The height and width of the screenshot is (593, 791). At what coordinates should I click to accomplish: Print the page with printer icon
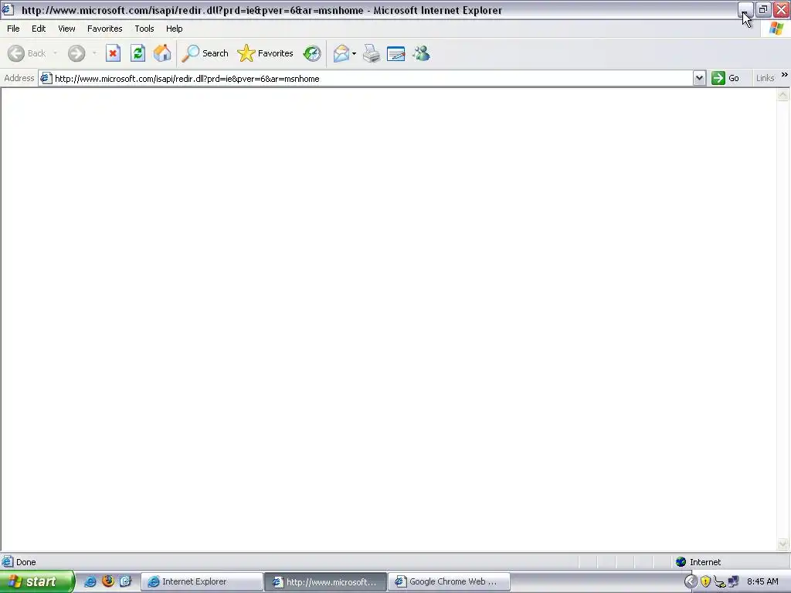coord(372,53)
